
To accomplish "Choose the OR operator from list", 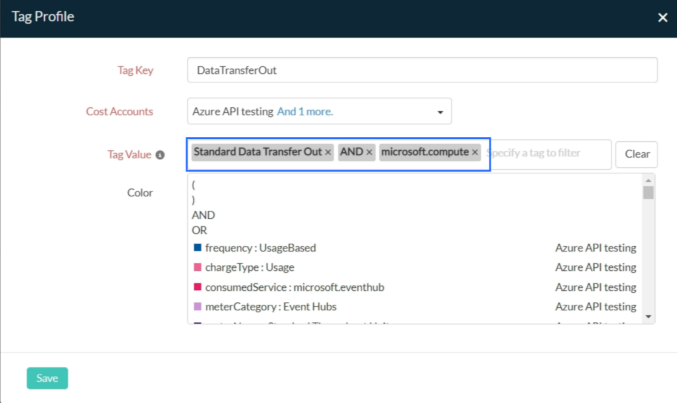I will [x=199, y=230].
